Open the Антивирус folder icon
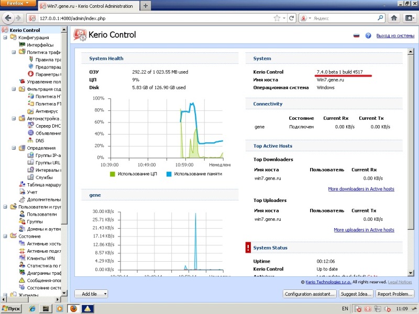419x314 pixels. (31, 111)
